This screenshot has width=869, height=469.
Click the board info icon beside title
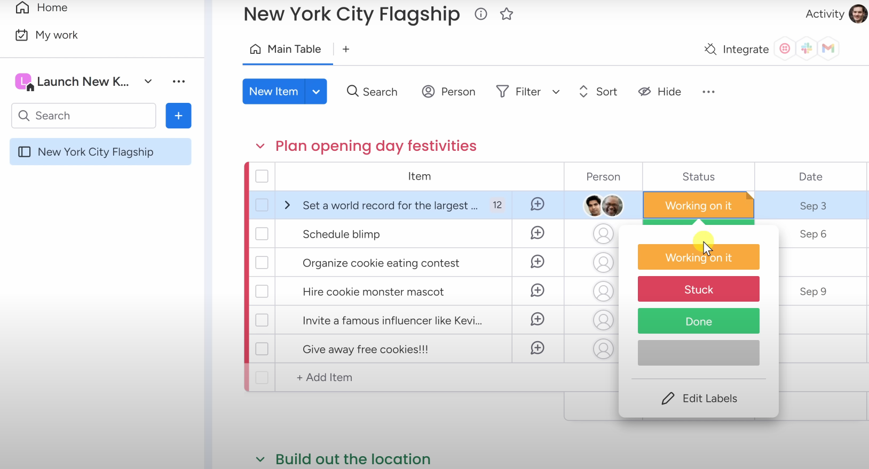coord(481,14)
